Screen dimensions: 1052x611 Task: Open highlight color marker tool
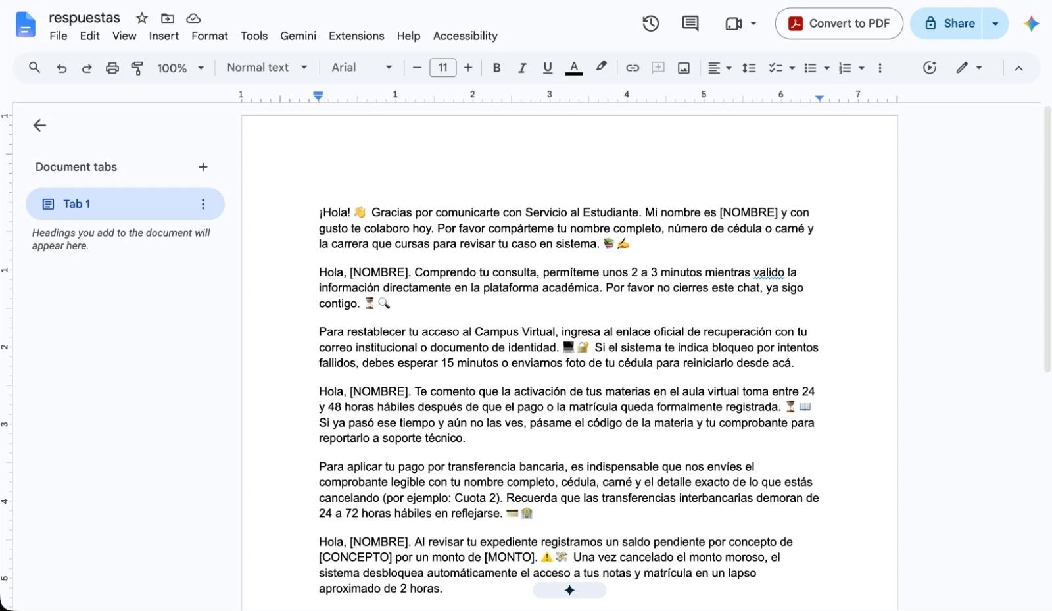(x=601, y=67)
